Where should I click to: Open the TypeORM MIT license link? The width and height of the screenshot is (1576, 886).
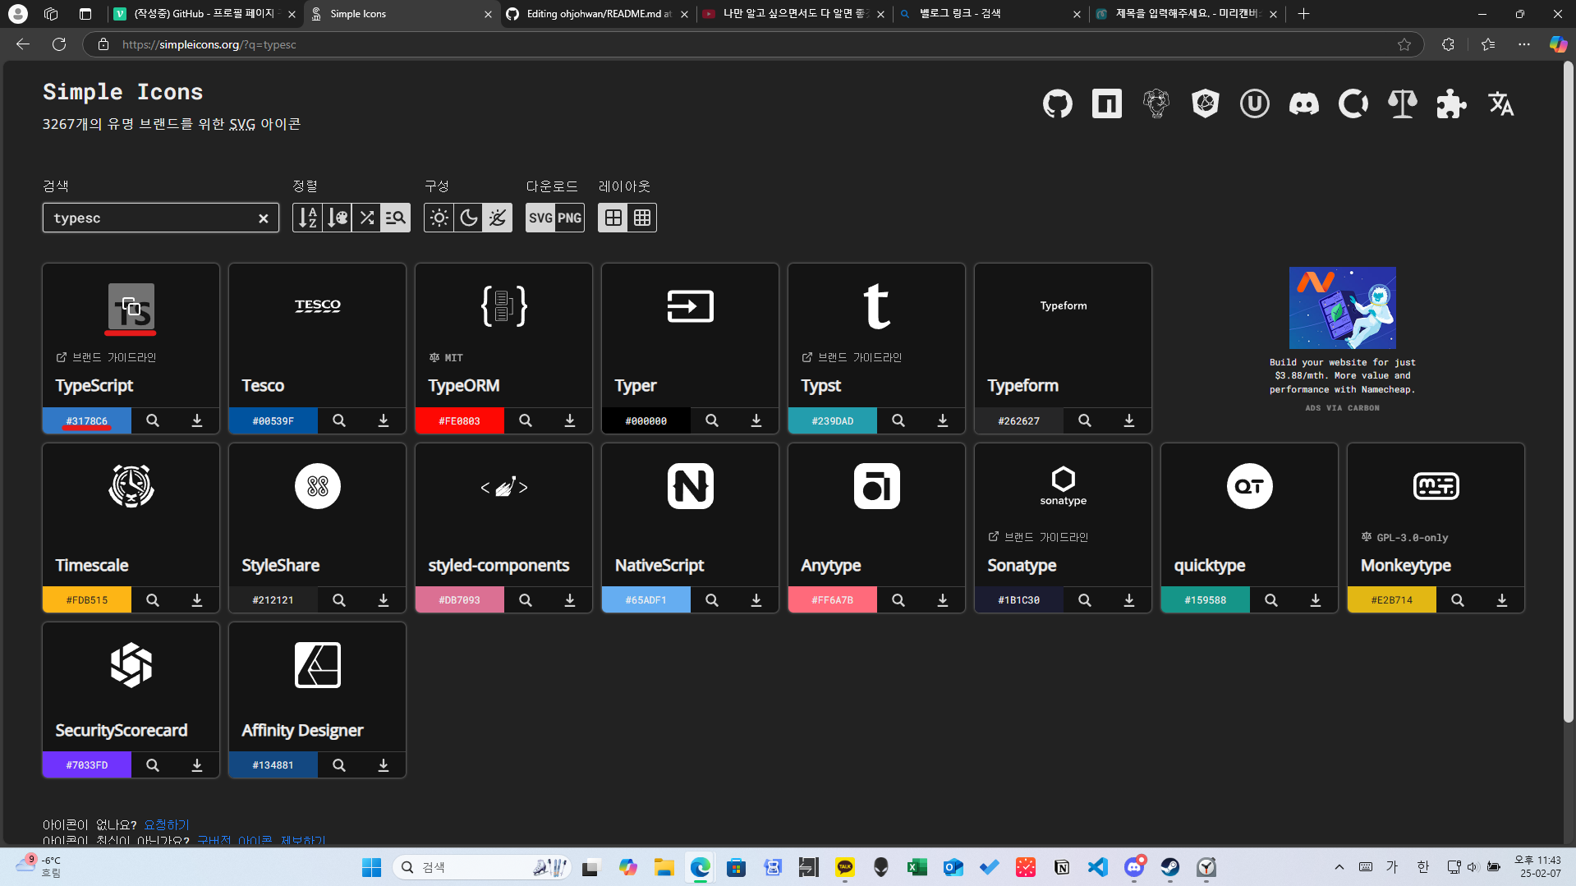(x=446, y=358)
